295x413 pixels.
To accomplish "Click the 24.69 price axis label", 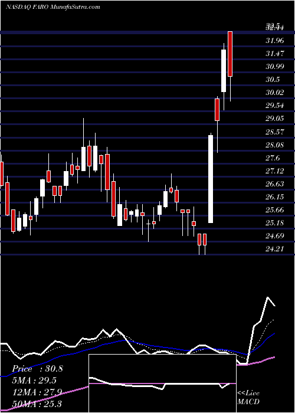I will click(275, 236).
